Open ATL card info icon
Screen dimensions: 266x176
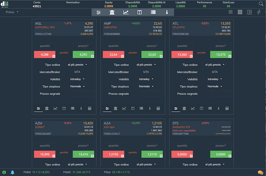(x=218, y=109)
